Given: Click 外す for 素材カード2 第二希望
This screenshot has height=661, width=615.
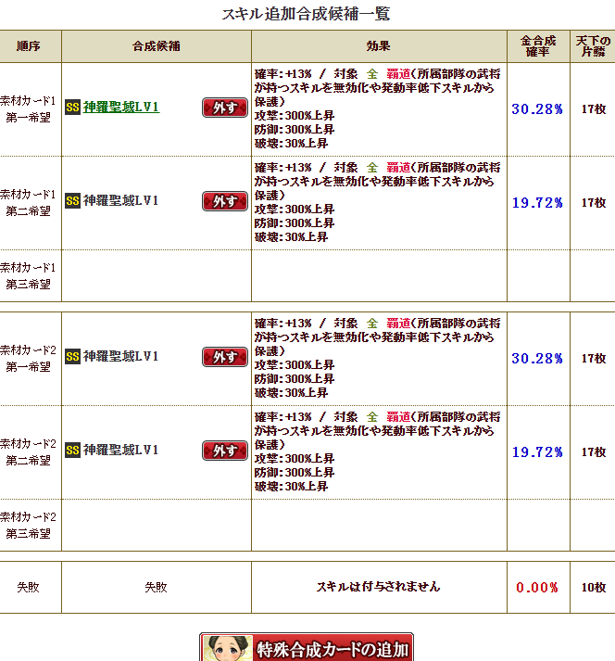Looking at the screenshot, I should (x=225, y=451).
